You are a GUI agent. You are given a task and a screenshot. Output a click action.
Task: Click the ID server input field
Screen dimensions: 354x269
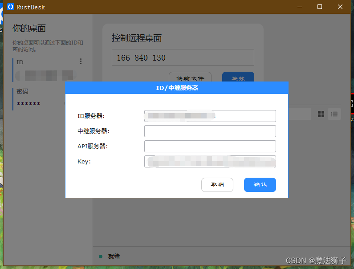pyautogui.click(x=210, y=116)
